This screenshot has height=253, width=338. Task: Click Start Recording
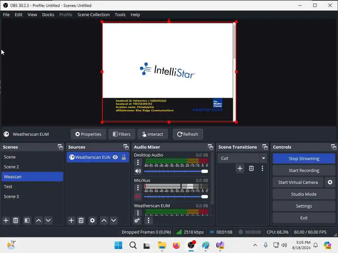coord(304,170)
